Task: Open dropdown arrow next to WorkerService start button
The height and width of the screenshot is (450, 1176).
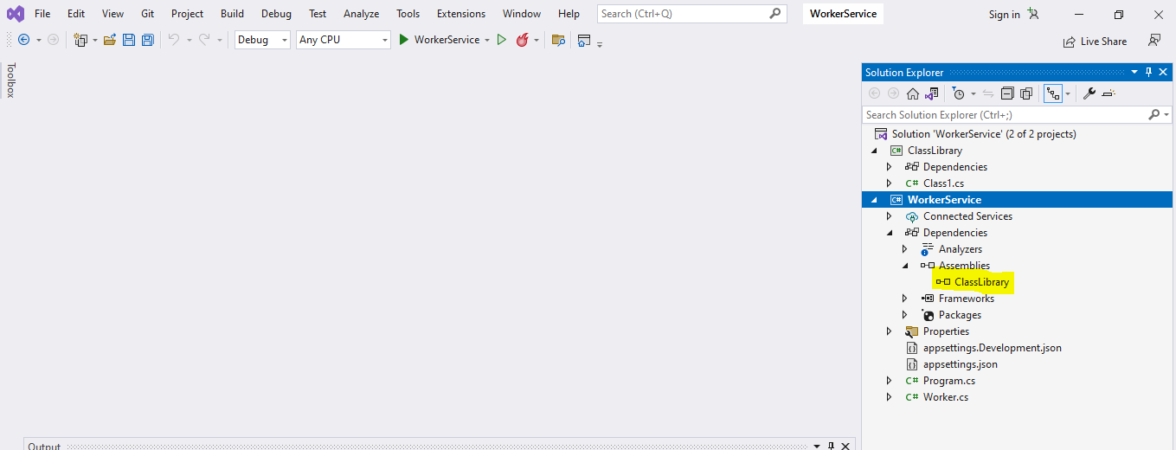Action: click(487, 40)
